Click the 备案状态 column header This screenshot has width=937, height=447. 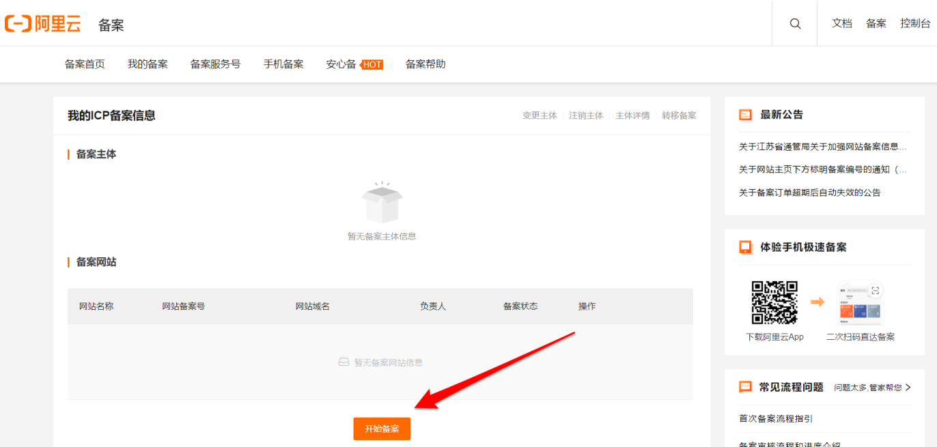pos(520,306)
